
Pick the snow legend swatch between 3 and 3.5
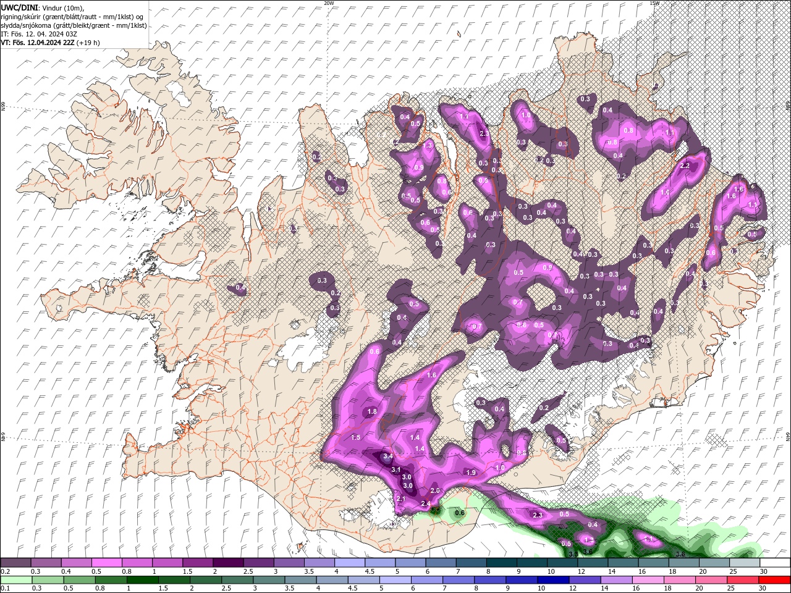click(x=289, y=563)
